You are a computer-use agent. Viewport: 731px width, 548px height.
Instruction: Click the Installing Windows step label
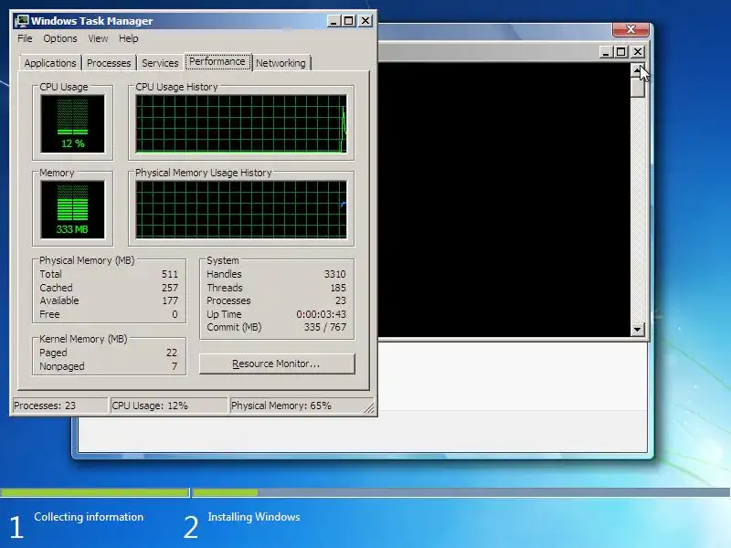point(254,517)
